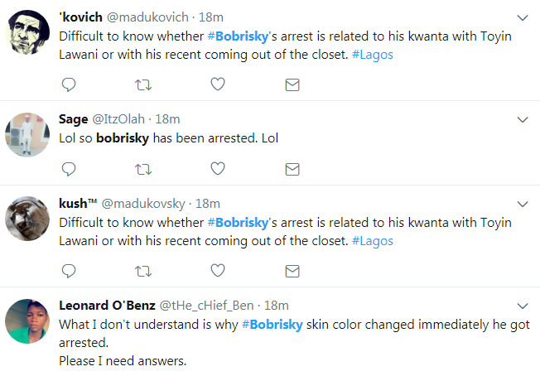Viewport: 540px width, 376px height.
Task: Share kush™'s tweet via direct message
Action: pos(292,270)
